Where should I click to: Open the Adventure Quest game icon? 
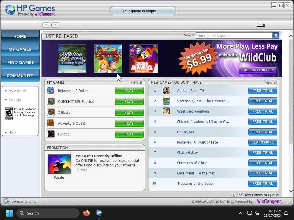point(51,123)
